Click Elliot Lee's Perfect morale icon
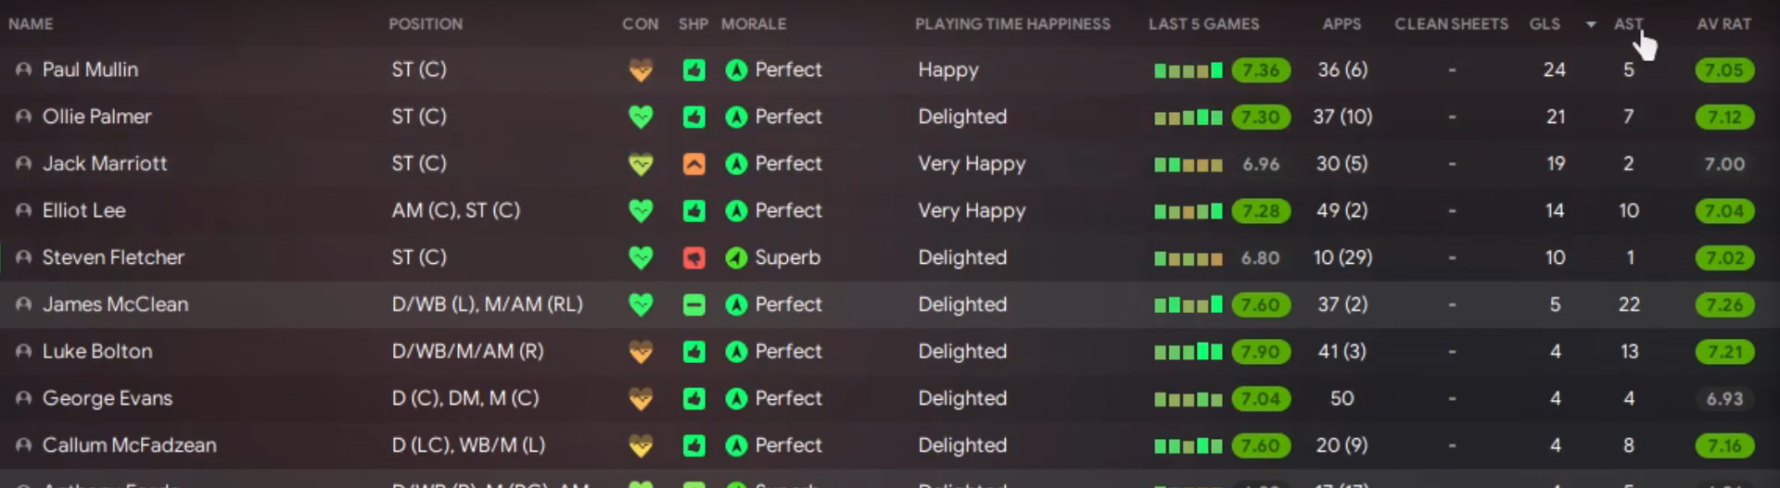This screenshot has height=488, width=1780. (736, 211)
